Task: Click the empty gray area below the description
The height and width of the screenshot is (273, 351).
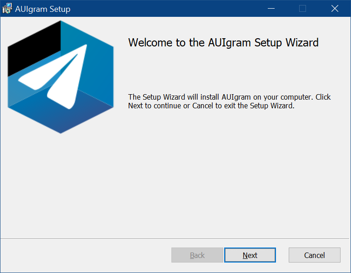Action: pyautogui.click(x=227, y=173)
